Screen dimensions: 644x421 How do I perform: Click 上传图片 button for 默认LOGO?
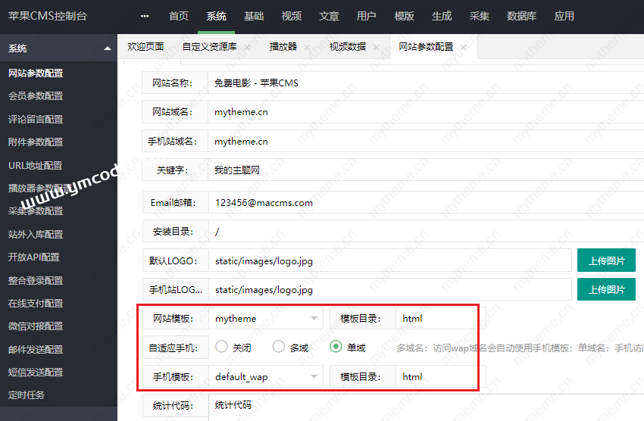605,260
